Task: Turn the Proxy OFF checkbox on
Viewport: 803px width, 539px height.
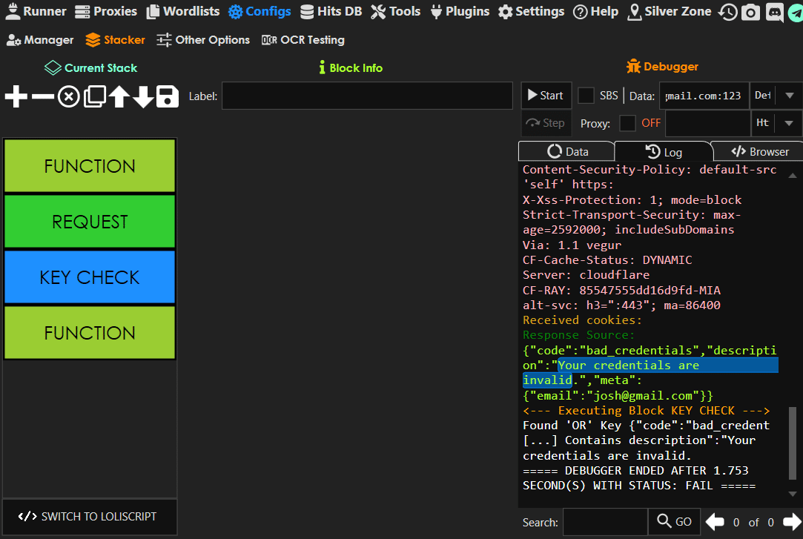Action: coord(627,123)
